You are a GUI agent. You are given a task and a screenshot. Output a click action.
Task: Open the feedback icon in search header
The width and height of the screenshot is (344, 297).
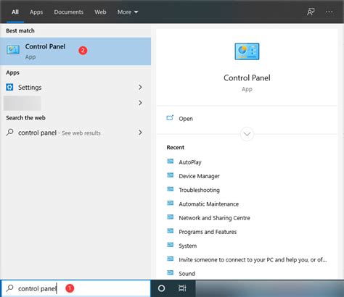pos(311,12)
